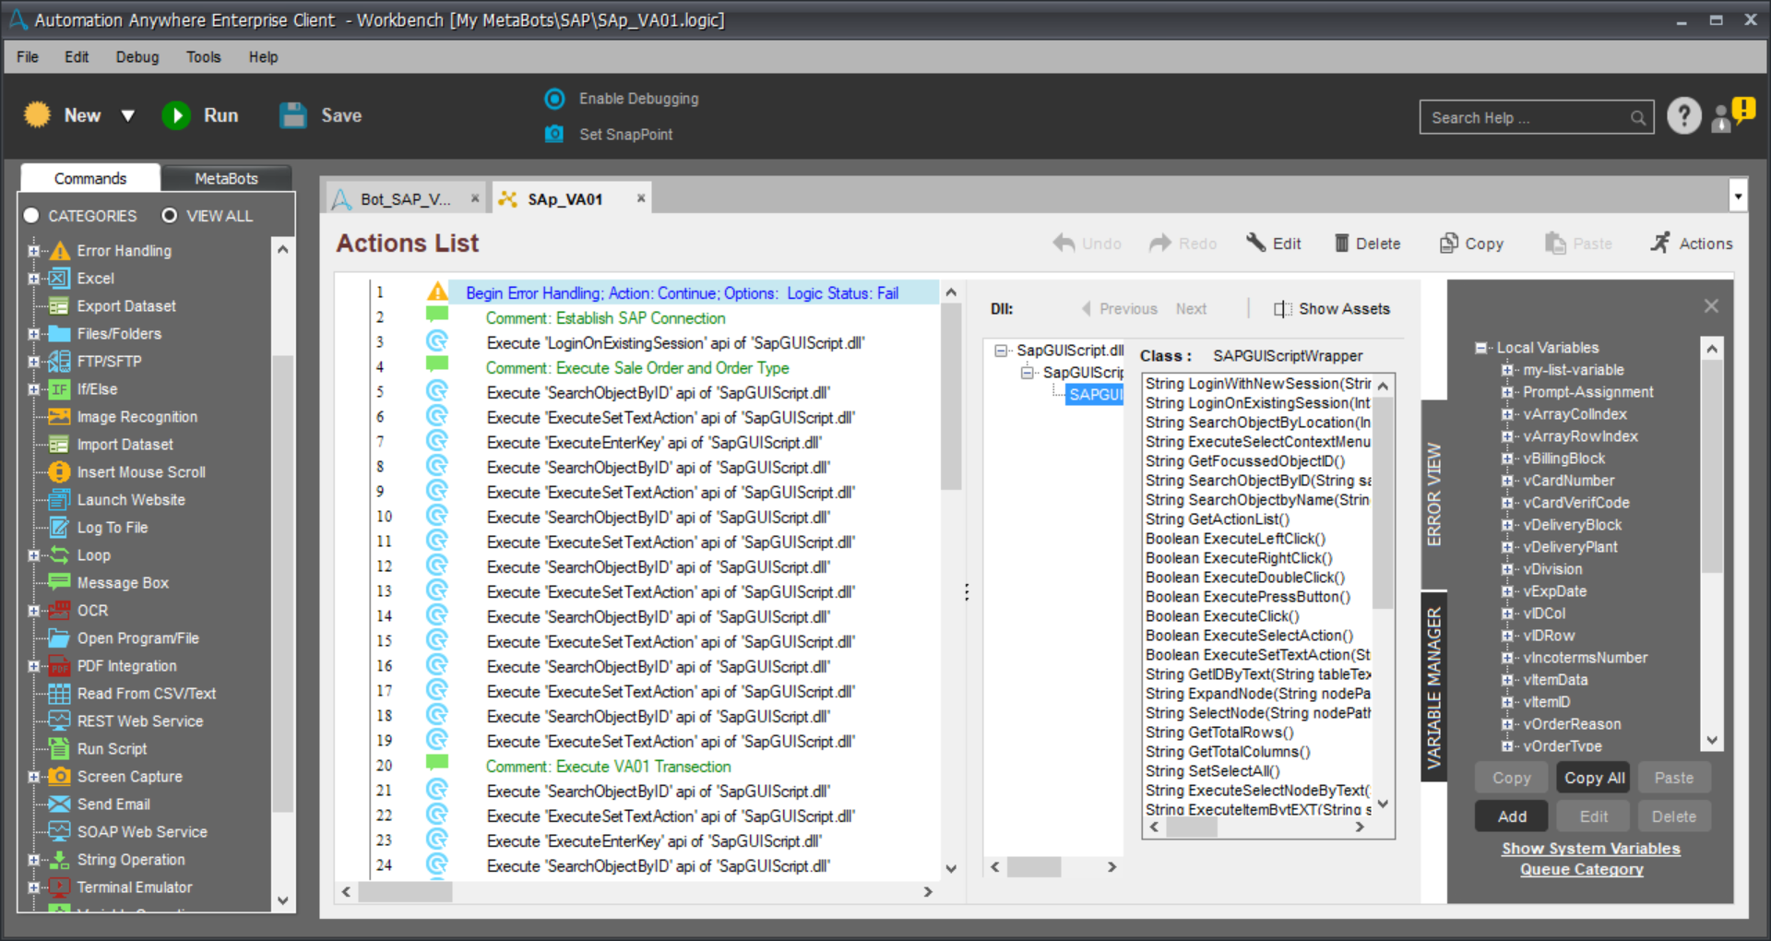
Task: Click the Copy All button
Action: pos(1594,778)
